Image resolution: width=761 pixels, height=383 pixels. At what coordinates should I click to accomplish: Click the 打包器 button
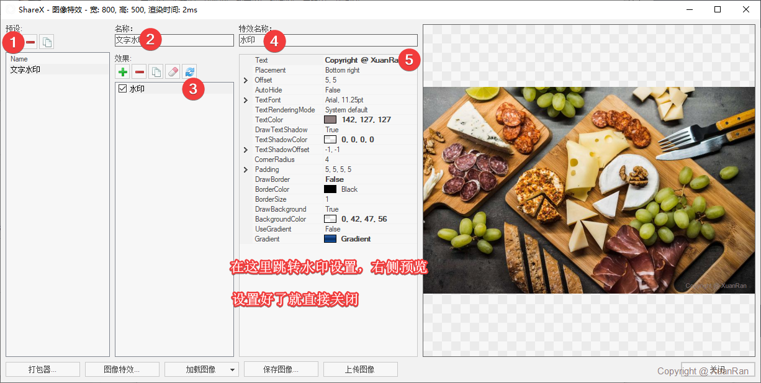point(43,369)
